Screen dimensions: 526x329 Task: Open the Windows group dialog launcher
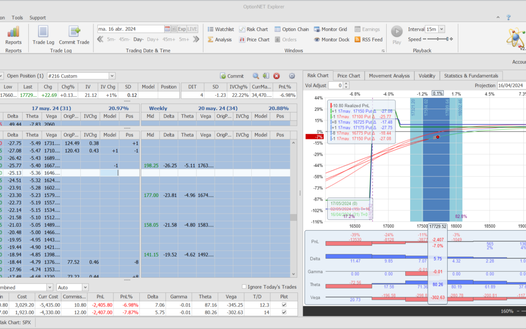(383, 51)
